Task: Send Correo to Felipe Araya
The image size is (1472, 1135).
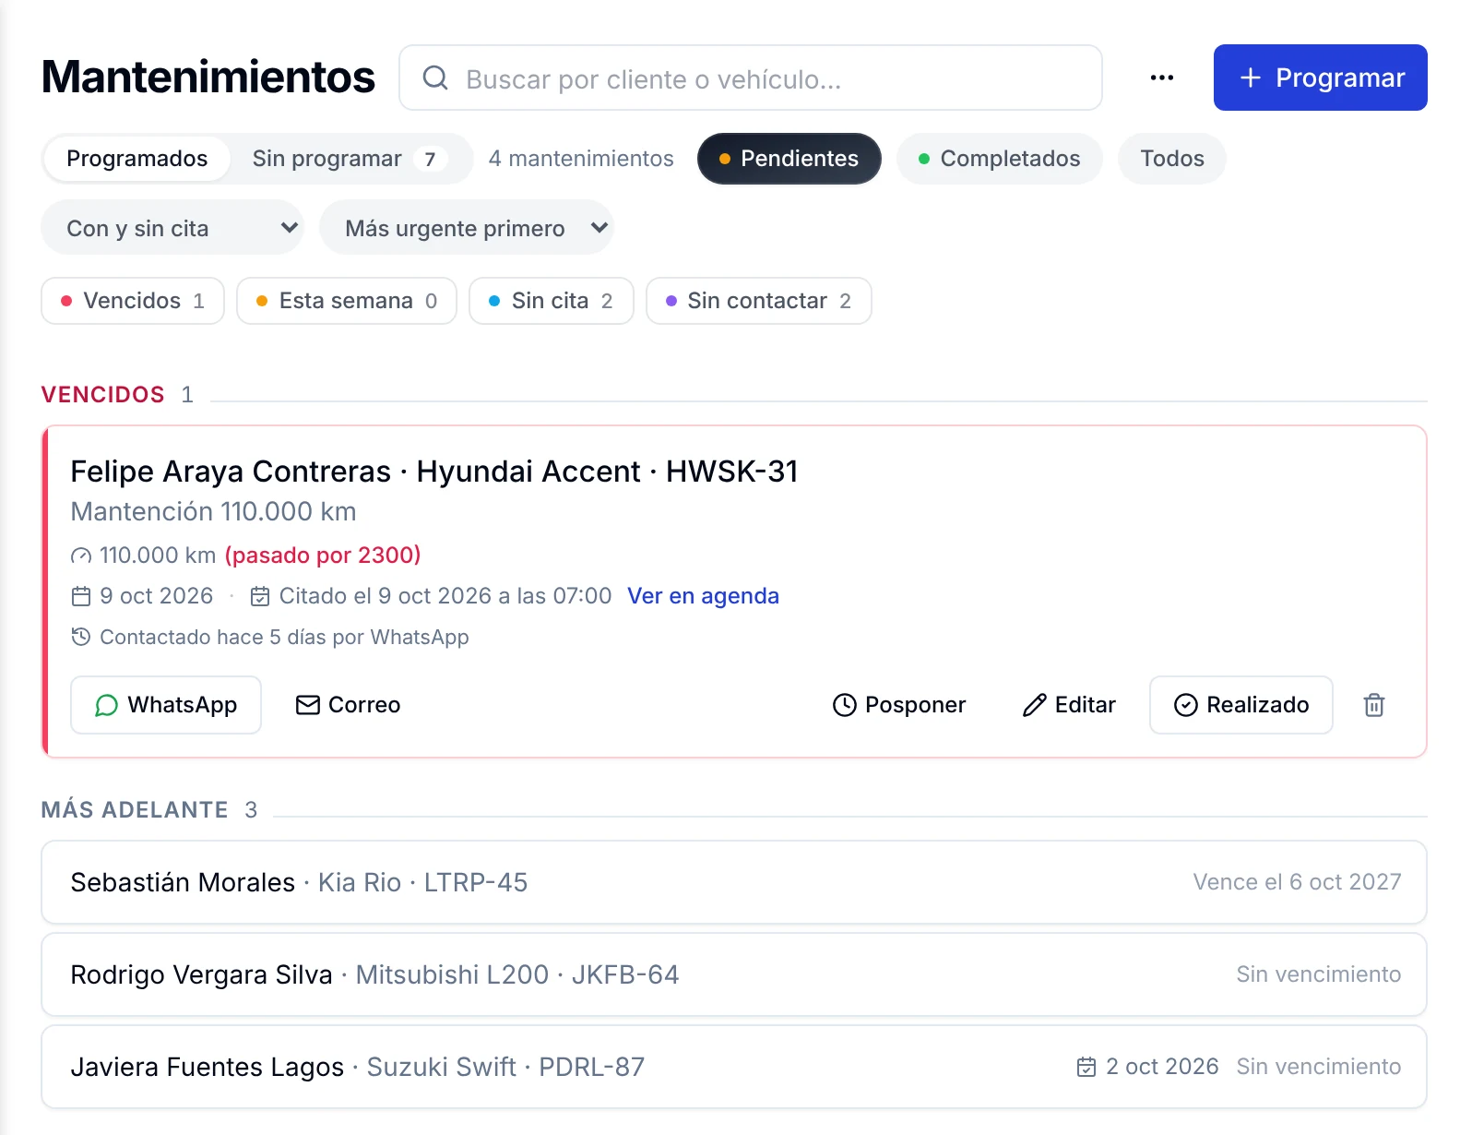Action: coord(349,705)
